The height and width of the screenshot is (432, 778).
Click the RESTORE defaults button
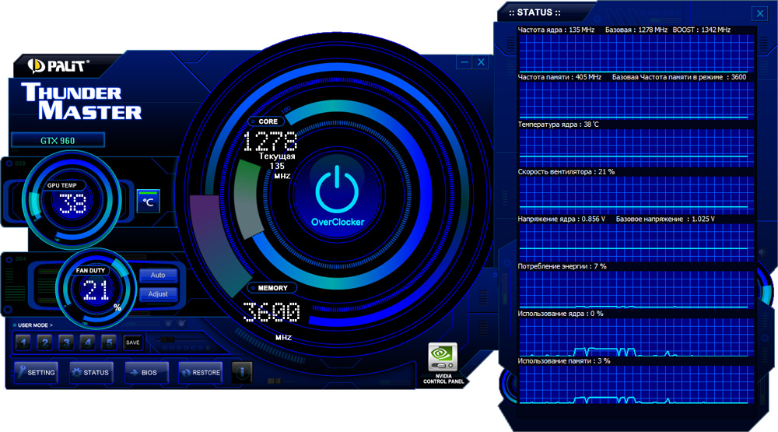(x=201, y=372)
